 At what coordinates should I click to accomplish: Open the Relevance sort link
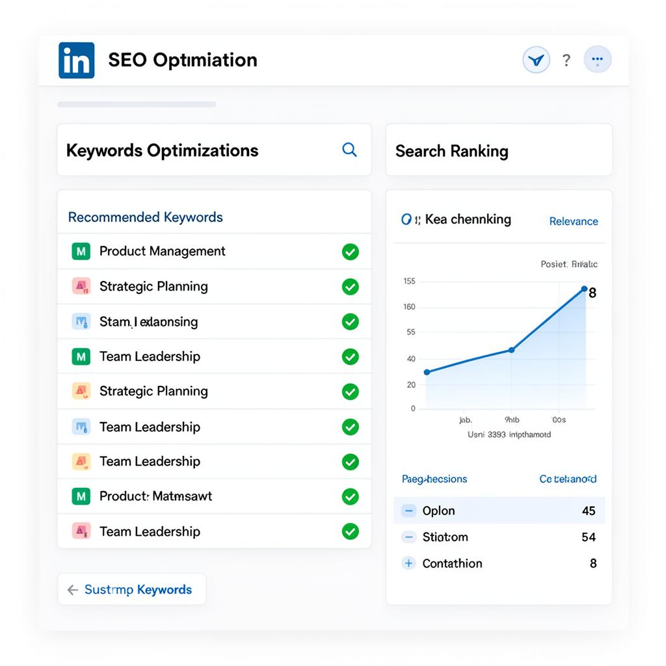click(574, 221)
